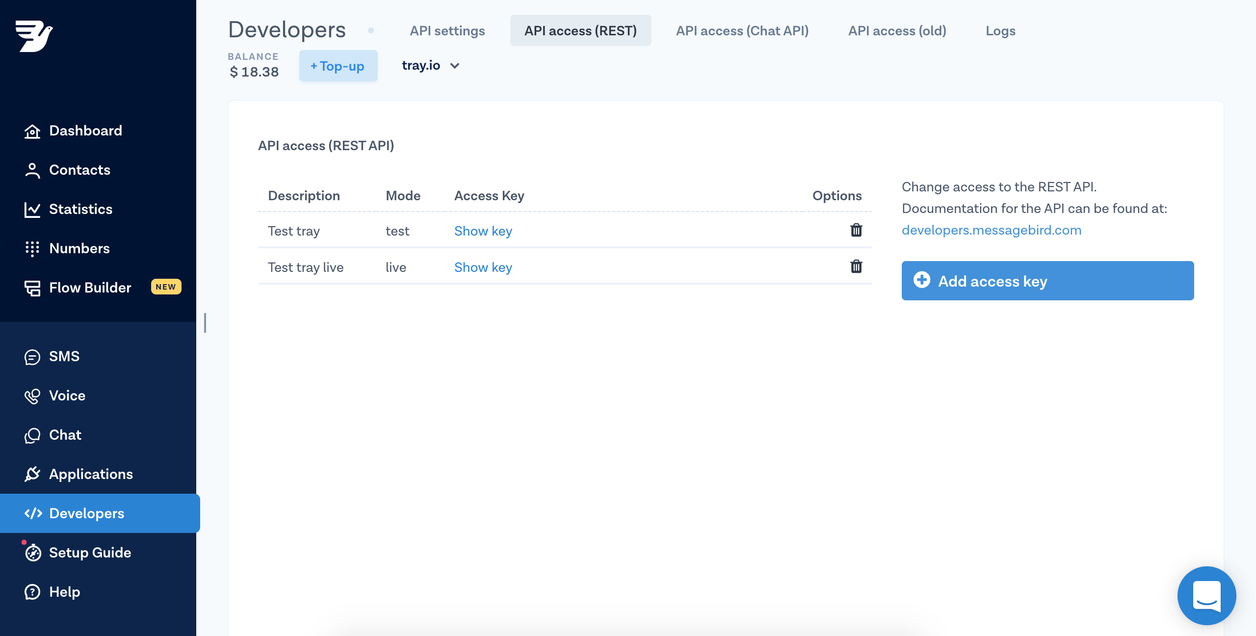Open the Chat section
The image size is (1256, 636).
tap(65, 435)
